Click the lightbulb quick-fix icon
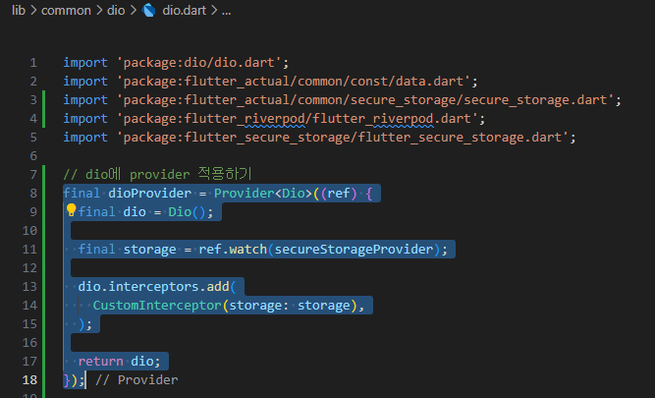This screenshot has width=655, height=398. point(71,210)
